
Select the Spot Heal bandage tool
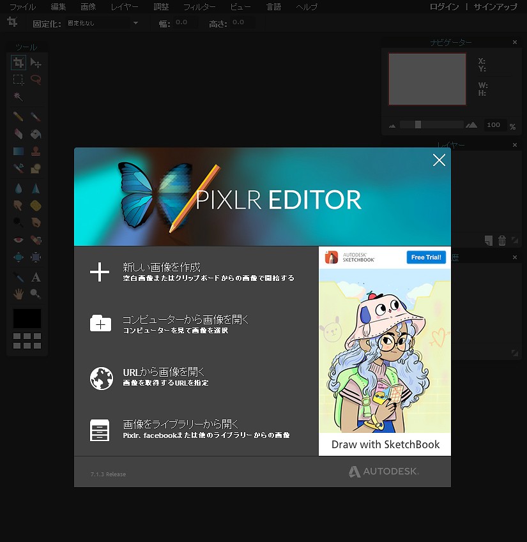(36, 239)
